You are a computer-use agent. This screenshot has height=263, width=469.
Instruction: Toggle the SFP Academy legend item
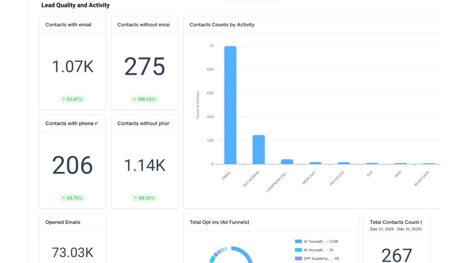pyautogui.click(x=317, y=258)
